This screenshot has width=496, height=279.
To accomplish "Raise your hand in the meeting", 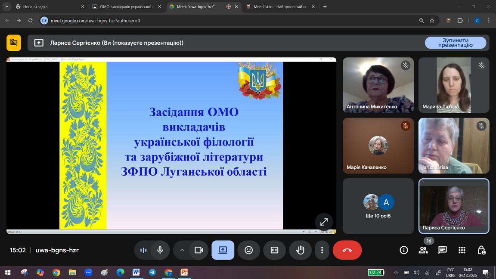I will pyautogui.click(x=300, y=250).
